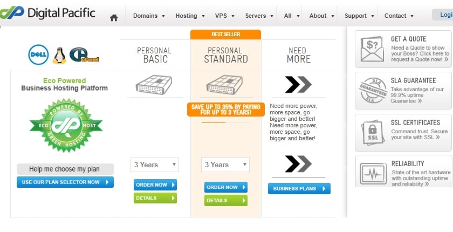This screenshot has width=453, height=232.
Task: Expand the VPS menu
Action: tap(224, 16)
